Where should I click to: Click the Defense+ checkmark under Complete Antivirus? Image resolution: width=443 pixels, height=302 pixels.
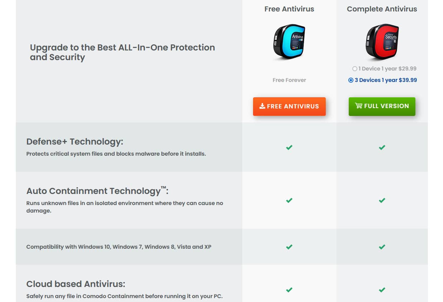[x=382, y=147]
